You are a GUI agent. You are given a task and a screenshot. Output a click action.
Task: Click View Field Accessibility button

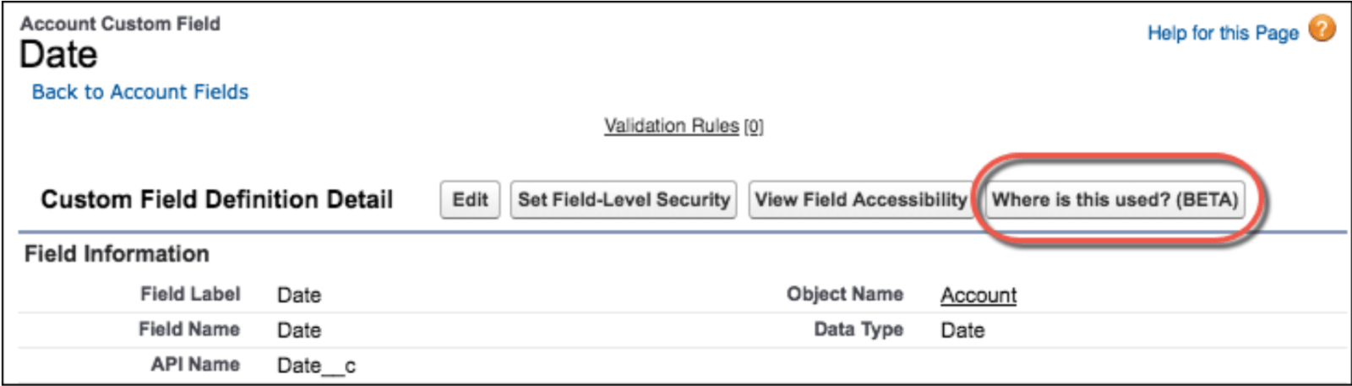click(x=860, y=200)
